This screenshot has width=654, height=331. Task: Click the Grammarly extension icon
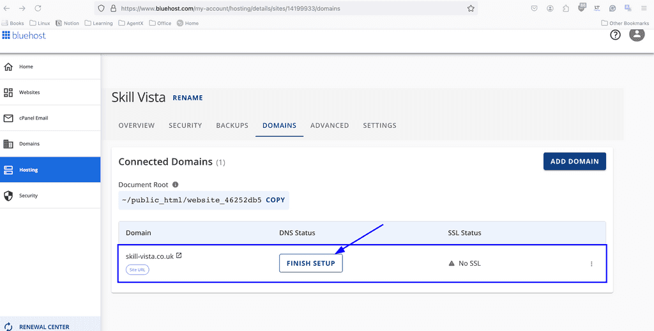[x=612, y=8]
